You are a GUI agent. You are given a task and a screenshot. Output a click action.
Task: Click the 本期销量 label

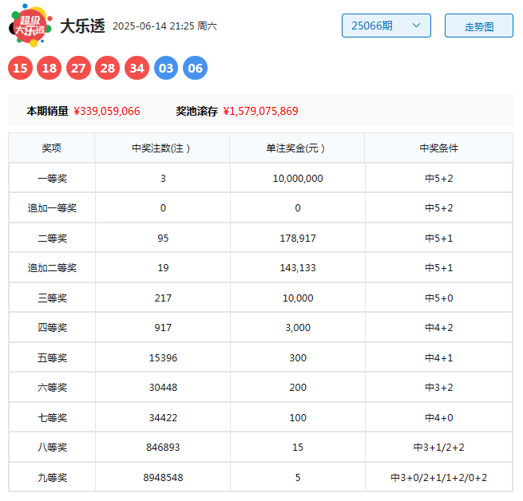pyautogui.click(x=48, y=111)
